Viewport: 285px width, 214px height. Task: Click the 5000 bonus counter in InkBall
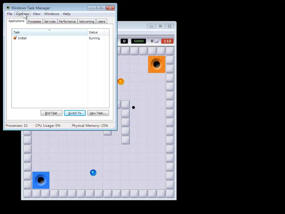139,41
